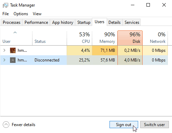Image resolution: width=172 pixels, height=133 pixels.
Task: Switch to the Startup tab
Action: pos(84,22)
